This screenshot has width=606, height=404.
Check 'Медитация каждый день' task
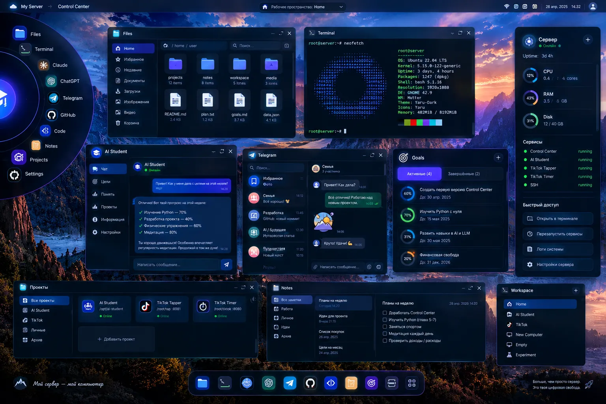(x=385, y=334)
